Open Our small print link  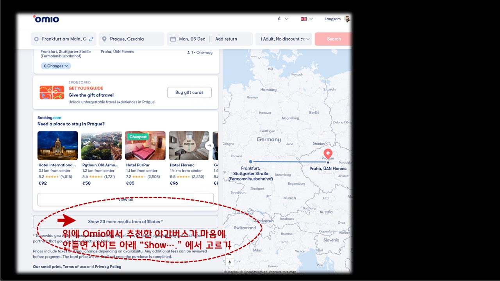click(x=46, y=267)
